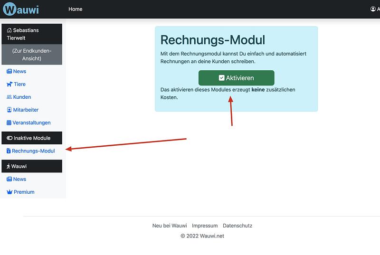Switch to Zur Endkunden-Ansicht view

[31, 55]
